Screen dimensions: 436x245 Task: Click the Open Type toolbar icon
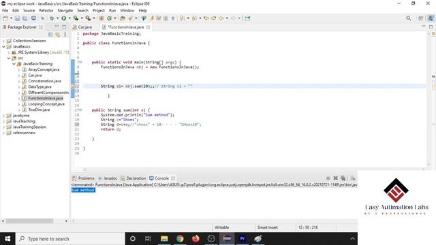coord(123,18)
